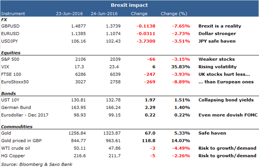Click the 23-Jun-2016 column header
The image size is (259, 167).
pos(69,14)
